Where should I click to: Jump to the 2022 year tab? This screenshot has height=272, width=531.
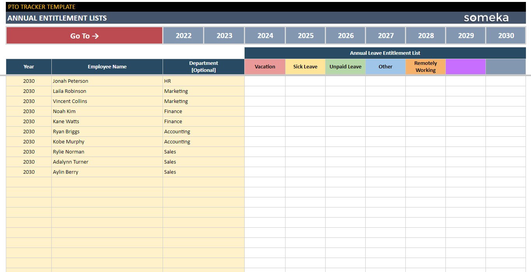click(x=183, y=35)
